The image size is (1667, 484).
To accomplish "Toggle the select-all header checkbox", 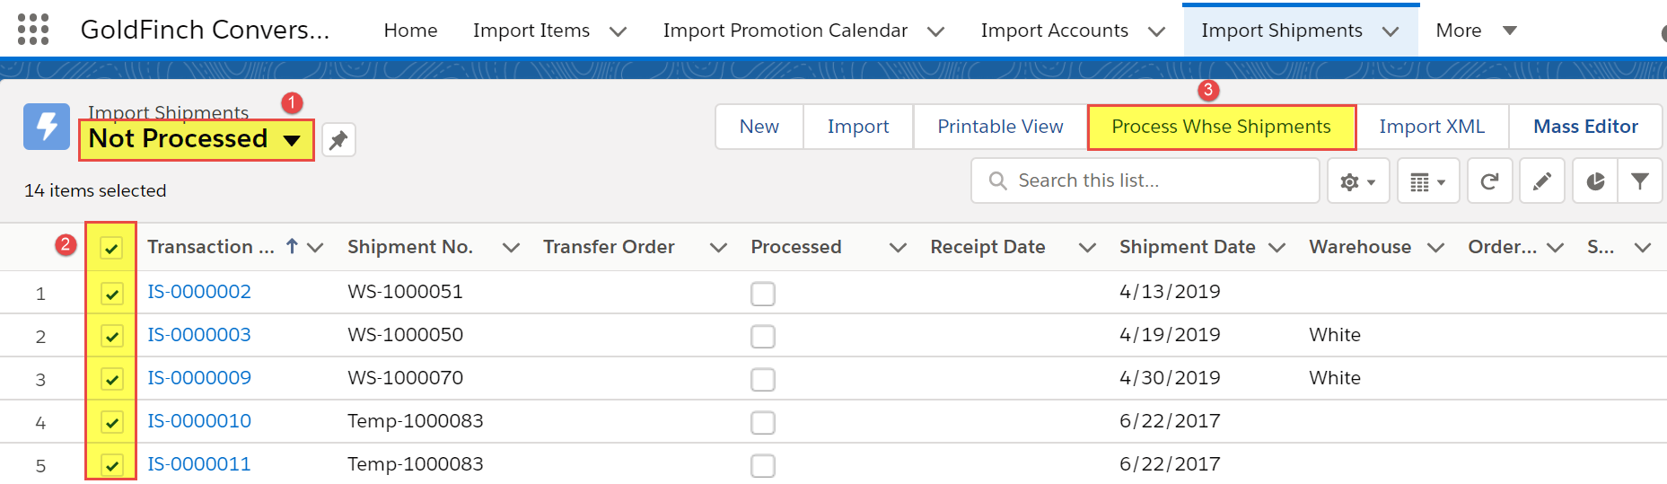I will (x=111, y=248).
